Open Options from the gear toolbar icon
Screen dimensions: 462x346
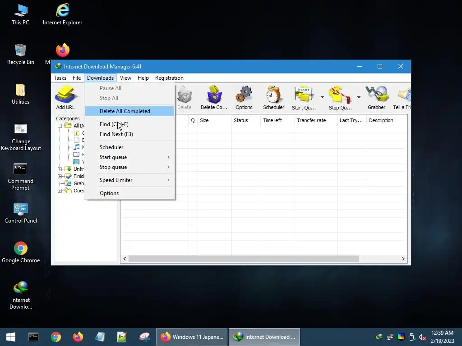click(244, 98)
